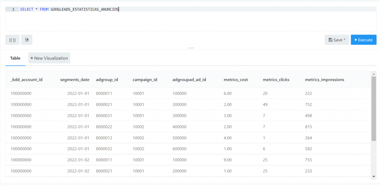Run the query with the Execute button
The width and height of the screenshot is (380, 187).
tap(363, 40)
